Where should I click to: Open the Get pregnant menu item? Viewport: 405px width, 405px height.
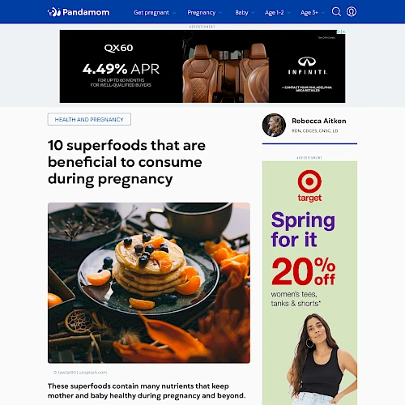click(151, 13)
